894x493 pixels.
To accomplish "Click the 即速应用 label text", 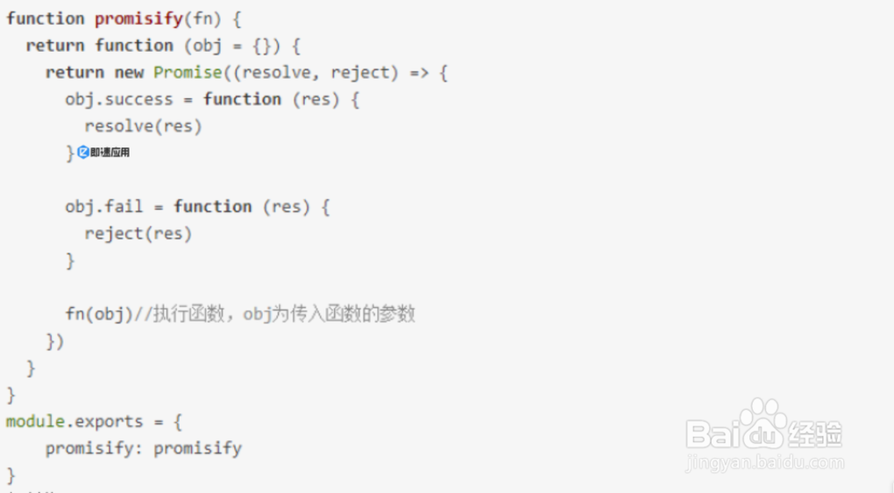I will (x=110, y=153).
